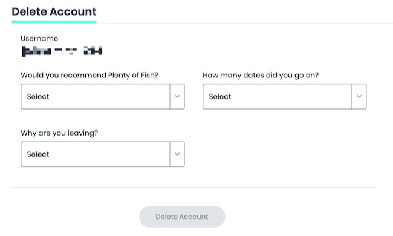Screen dimensions: 393x236
Task: Click the 'How many dates did you go on?' label
Action: pos(261,75)
